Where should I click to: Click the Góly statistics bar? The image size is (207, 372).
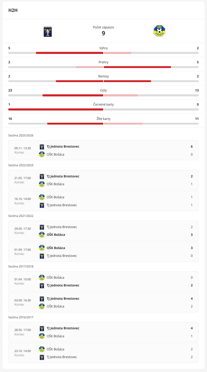click(x=103, y=95)
